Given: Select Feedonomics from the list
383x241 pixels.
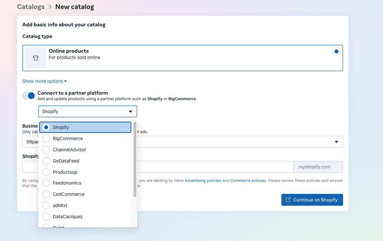Looking at the screenshot, I should (x=85, y=183).
